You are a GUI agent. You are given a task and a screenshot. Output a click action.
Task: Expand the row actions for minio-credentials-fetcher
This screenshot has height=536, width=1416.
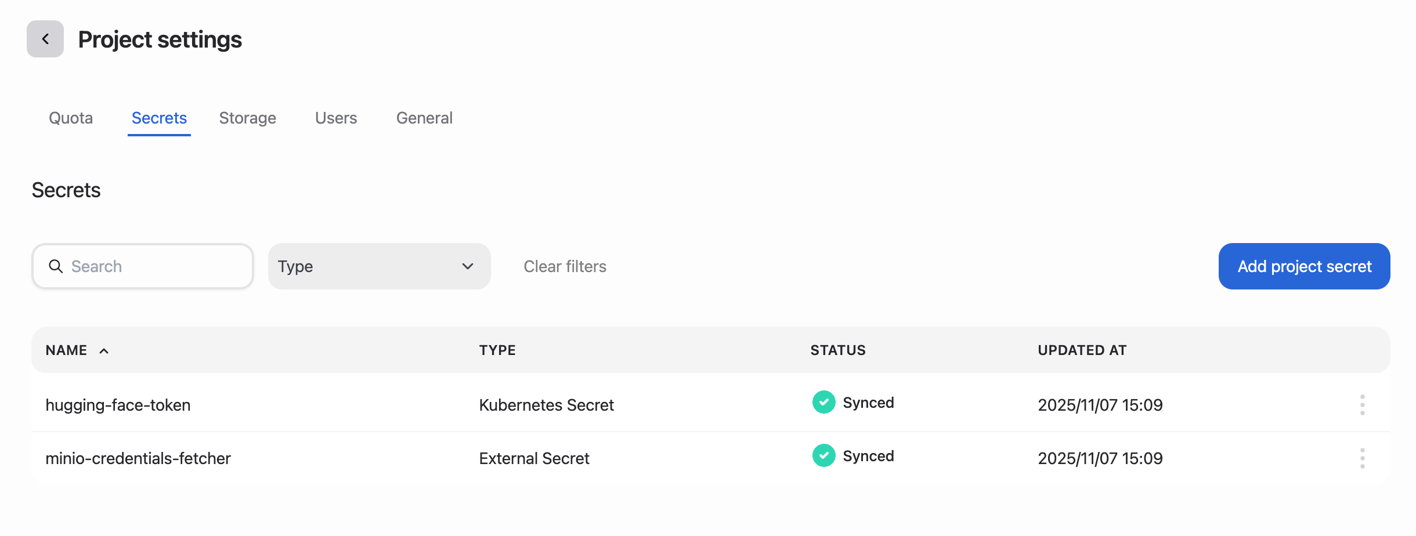coord(1362,458)
